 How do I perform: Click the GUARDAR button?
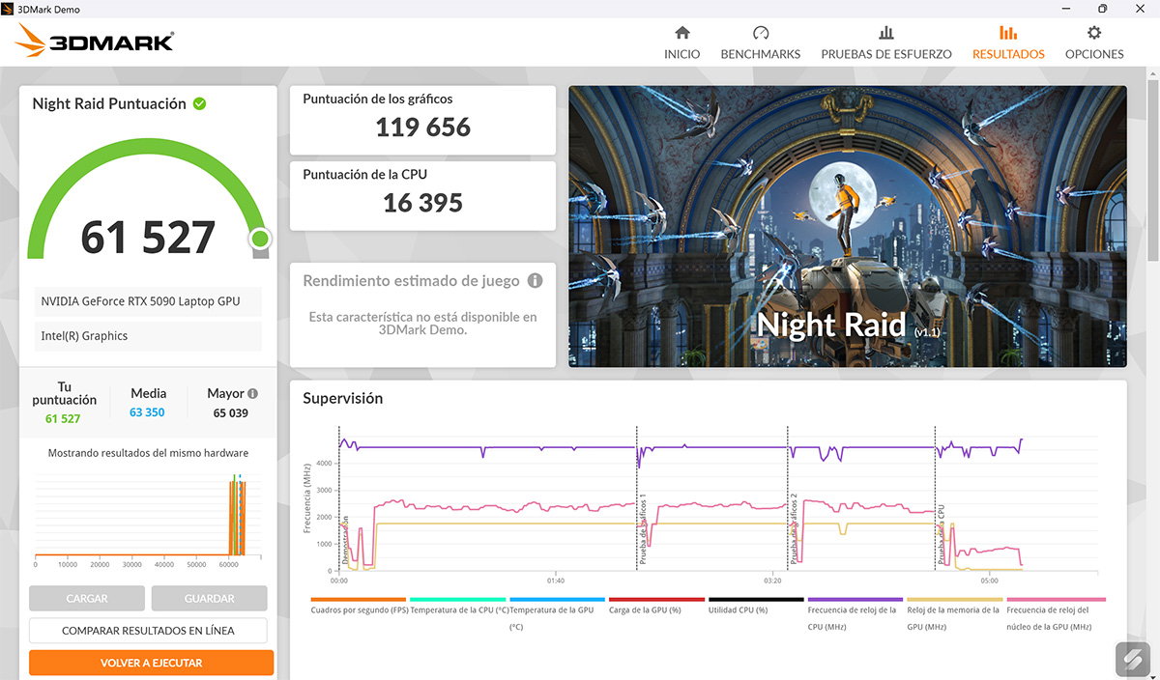click(209, 599)
